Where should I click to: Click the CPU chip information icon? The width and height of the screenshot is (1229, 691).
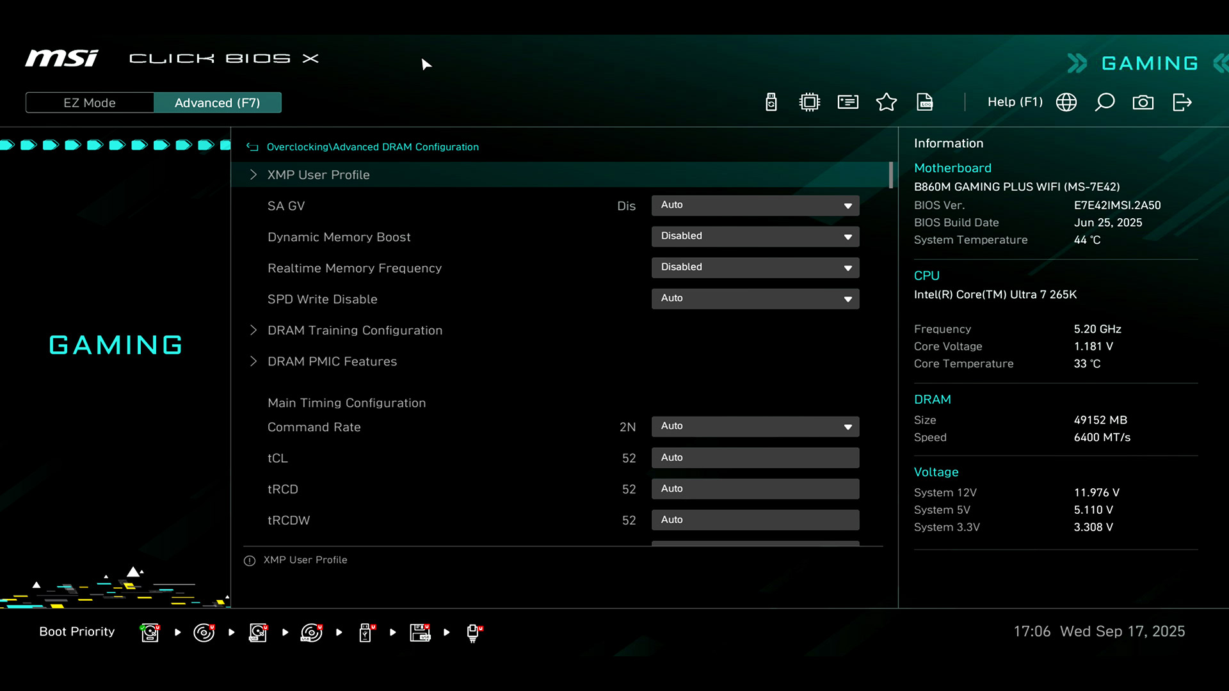tap(810, 102)
